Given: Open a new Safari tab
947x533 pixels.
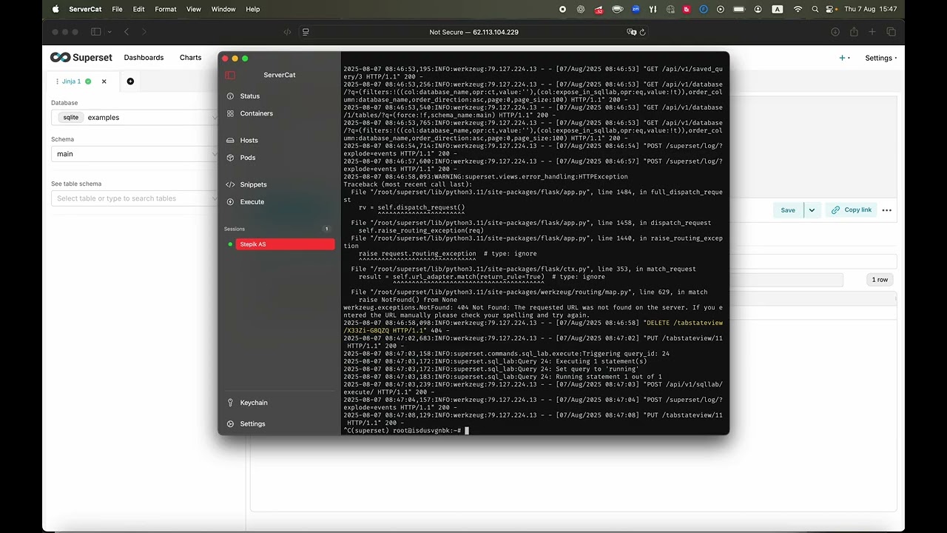Looking at the screenshot, I should pyautogui.click(x=872, y=32).
